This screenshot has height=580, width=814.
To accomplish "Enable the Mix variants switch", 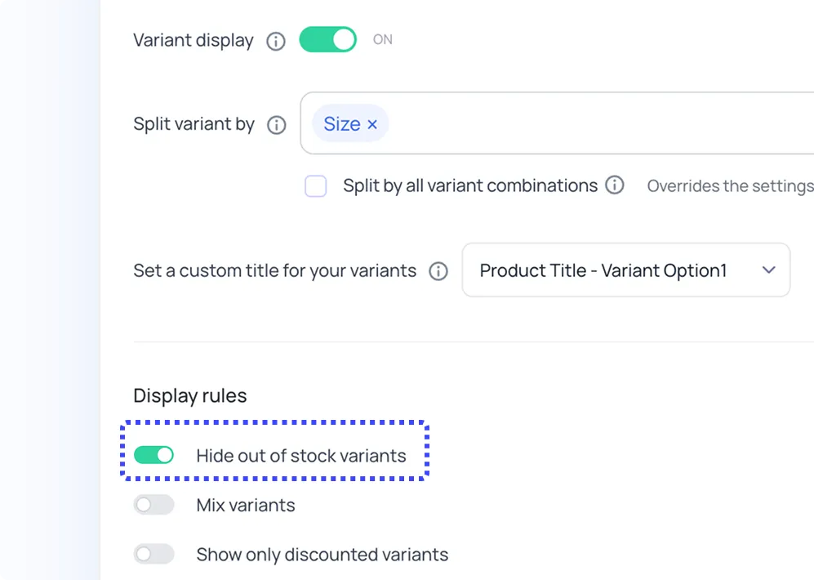I will coord(154,505).
